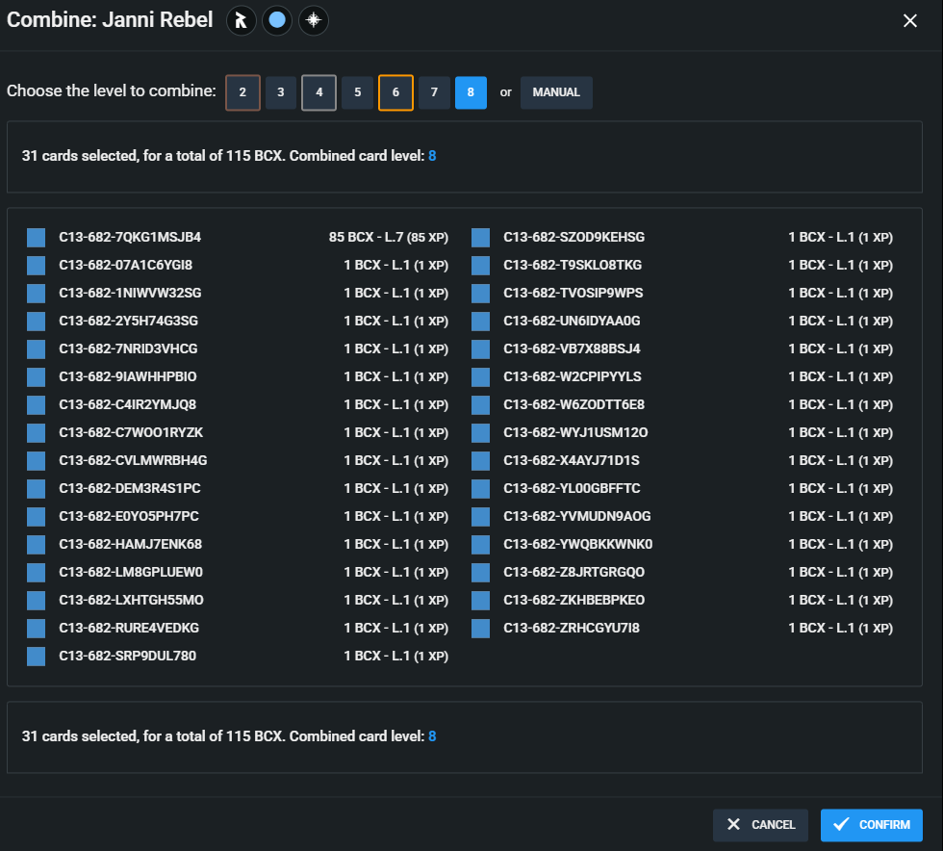
Task: Click the light blue circle rarity icon
Action: [x=277, y=21]
